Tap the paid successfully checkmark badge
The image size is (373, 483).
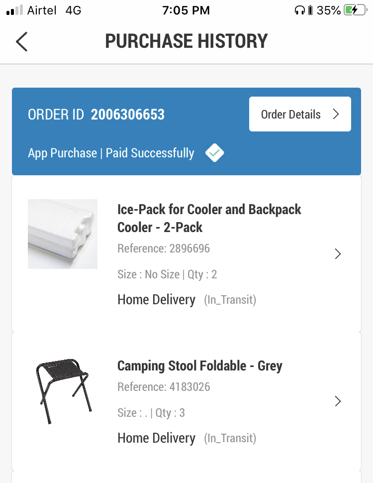214,153
